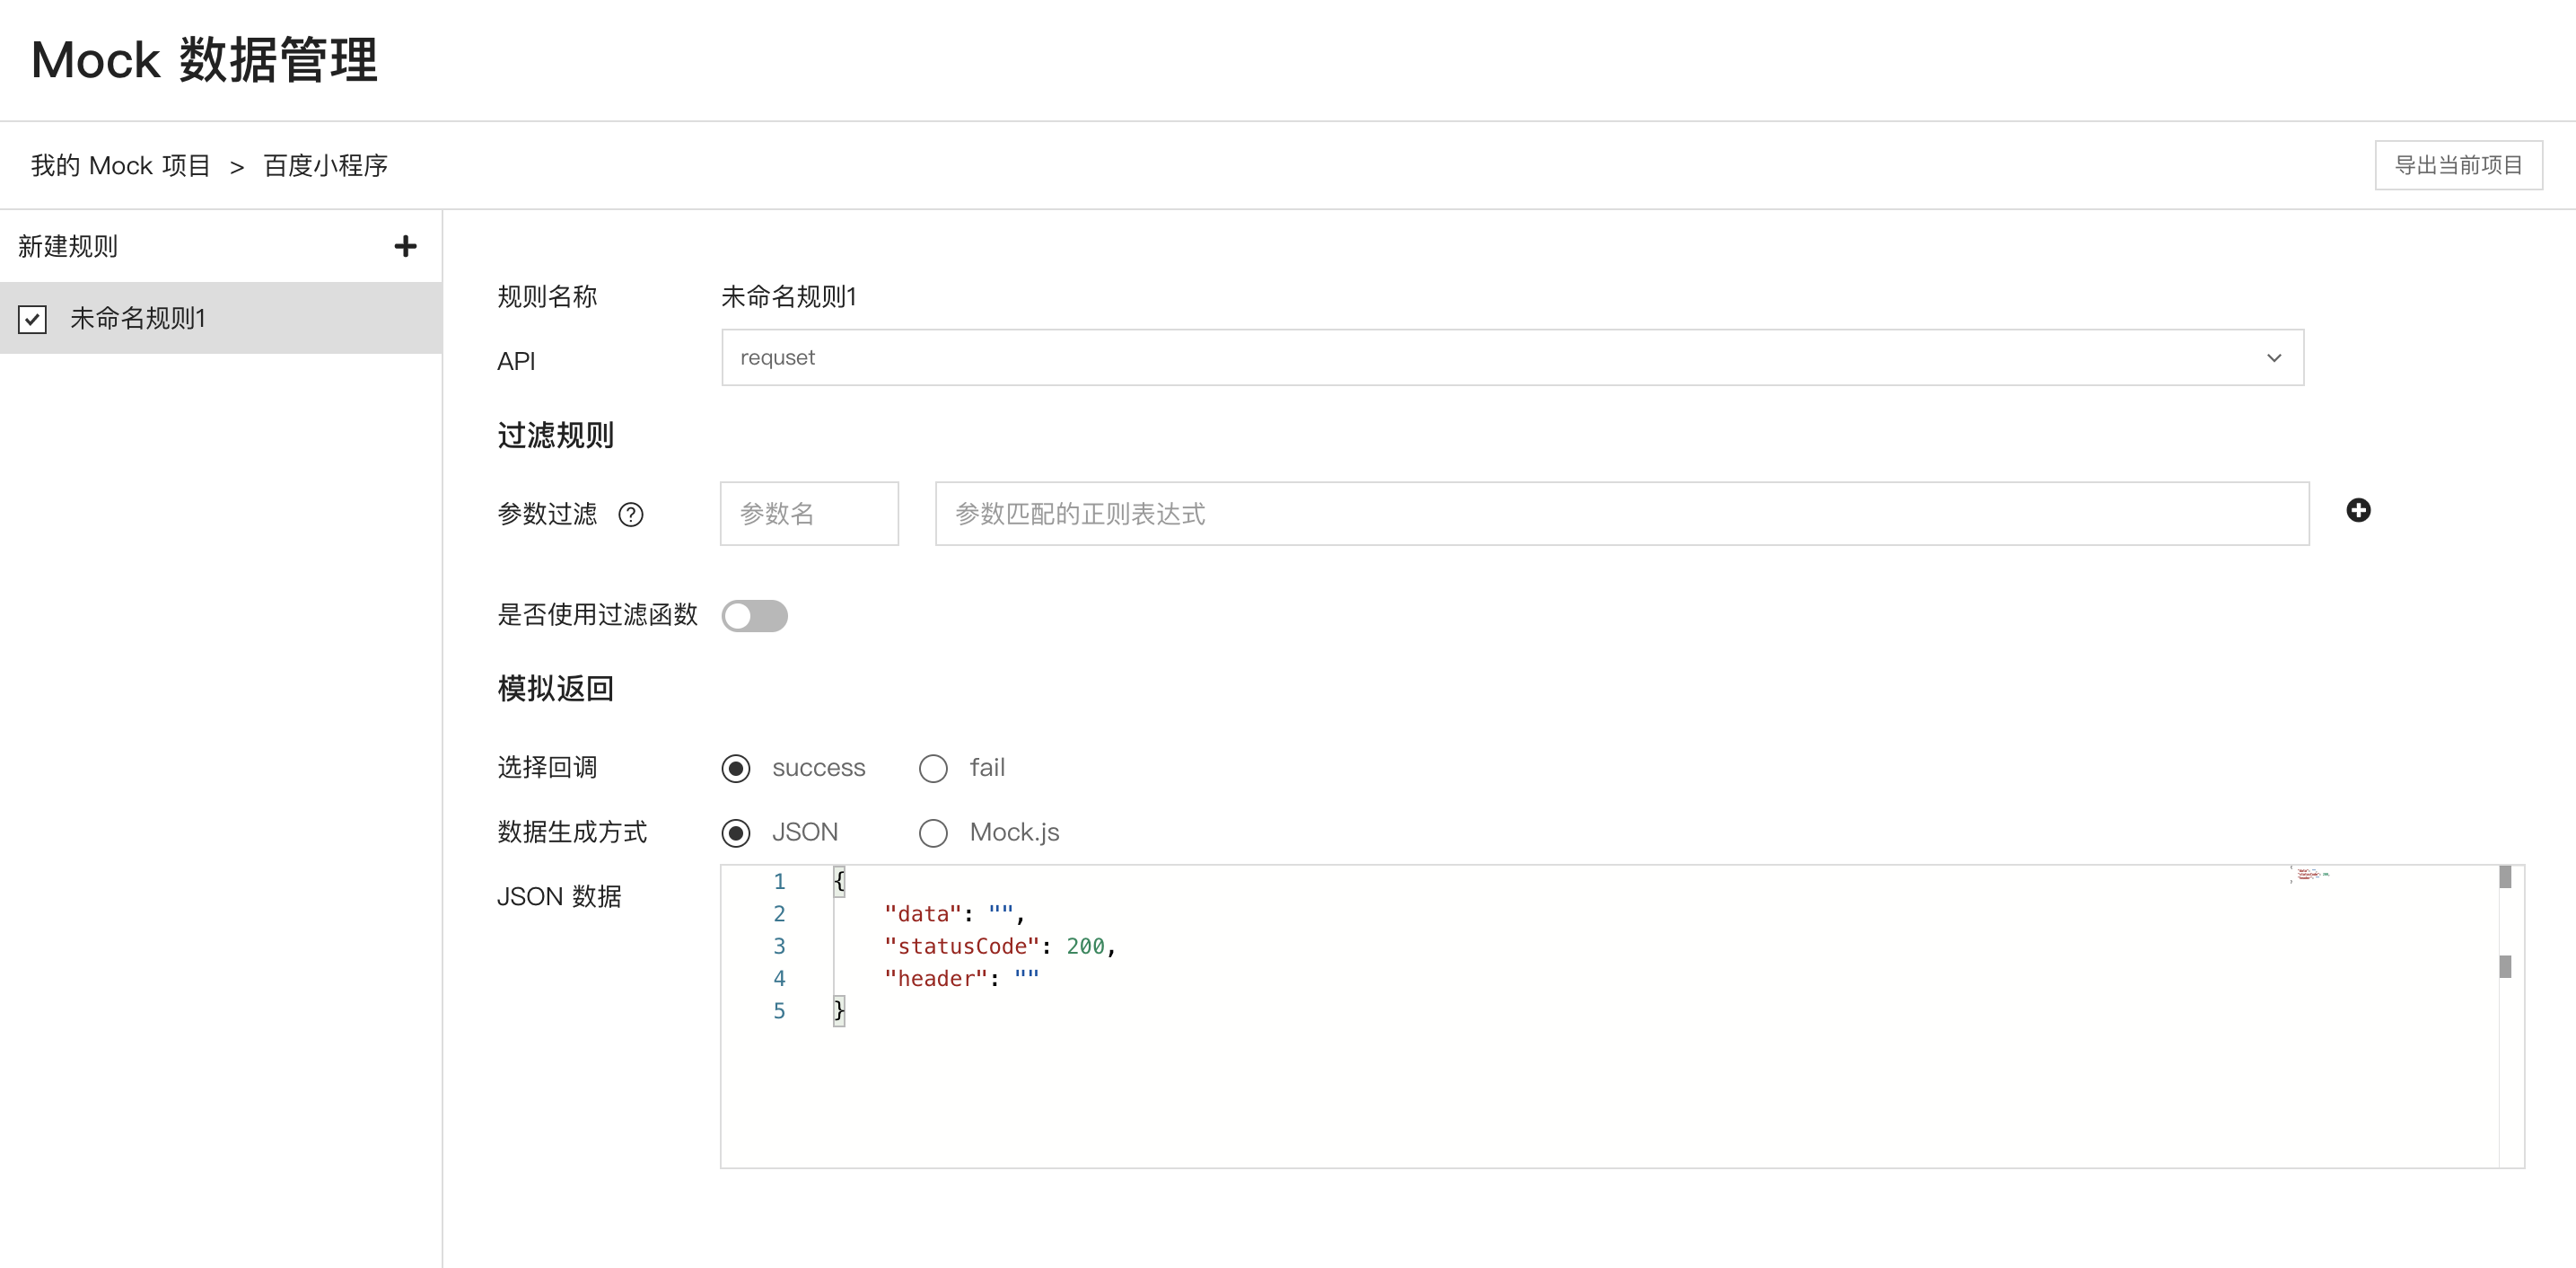Focus the 参数匹配的正则表达式 input

[x=1621, y=514]
